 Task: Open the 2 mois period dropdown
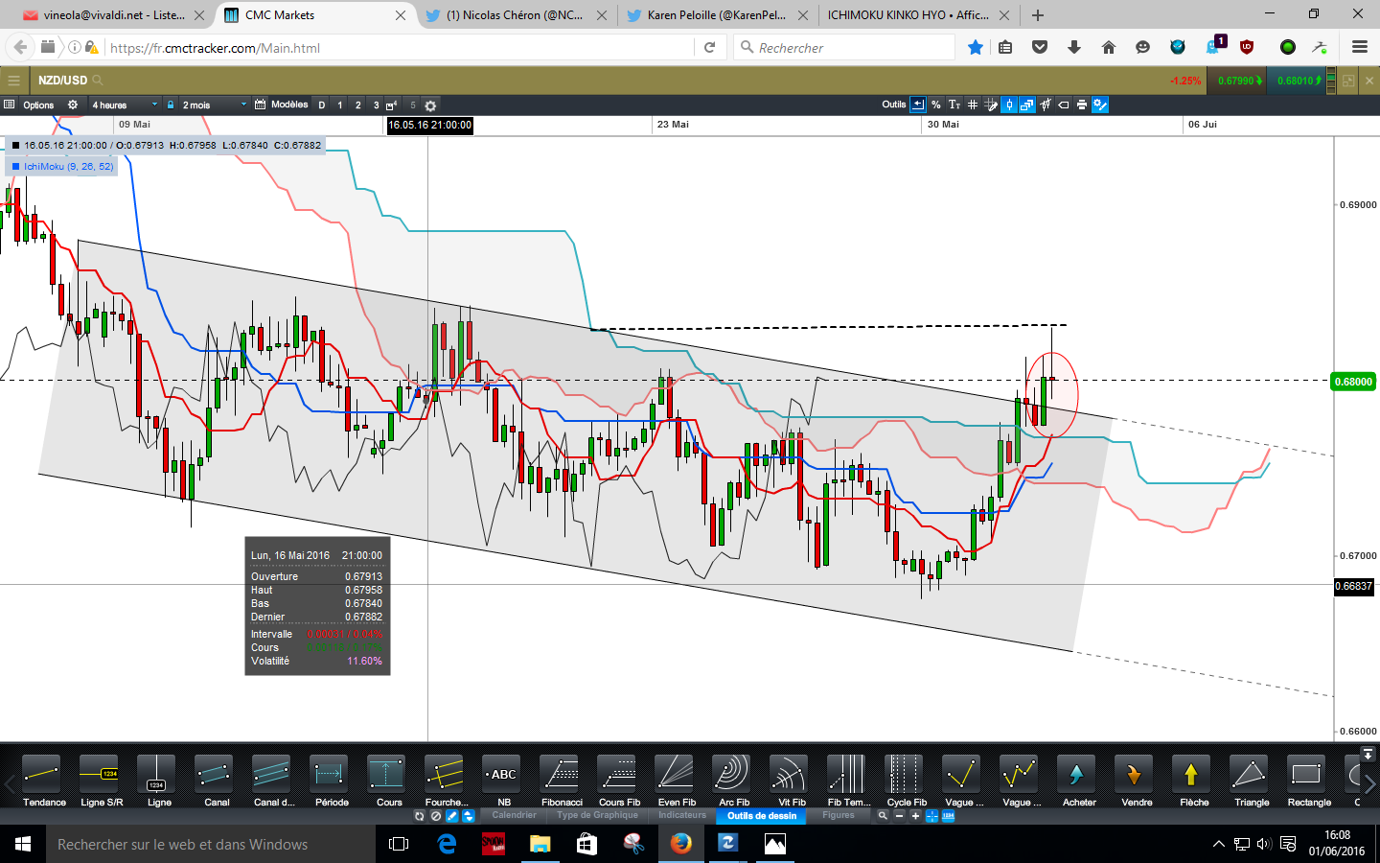click(x=213, y=105)
